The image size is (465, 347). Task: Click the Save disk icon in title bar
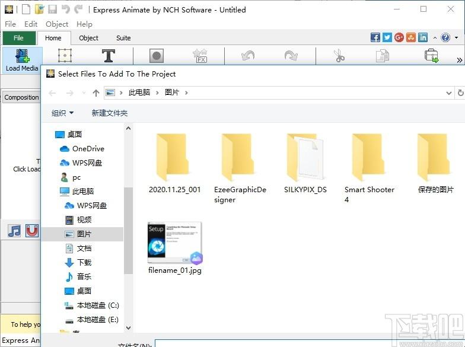pyautogui.click(x=52, y=9)
